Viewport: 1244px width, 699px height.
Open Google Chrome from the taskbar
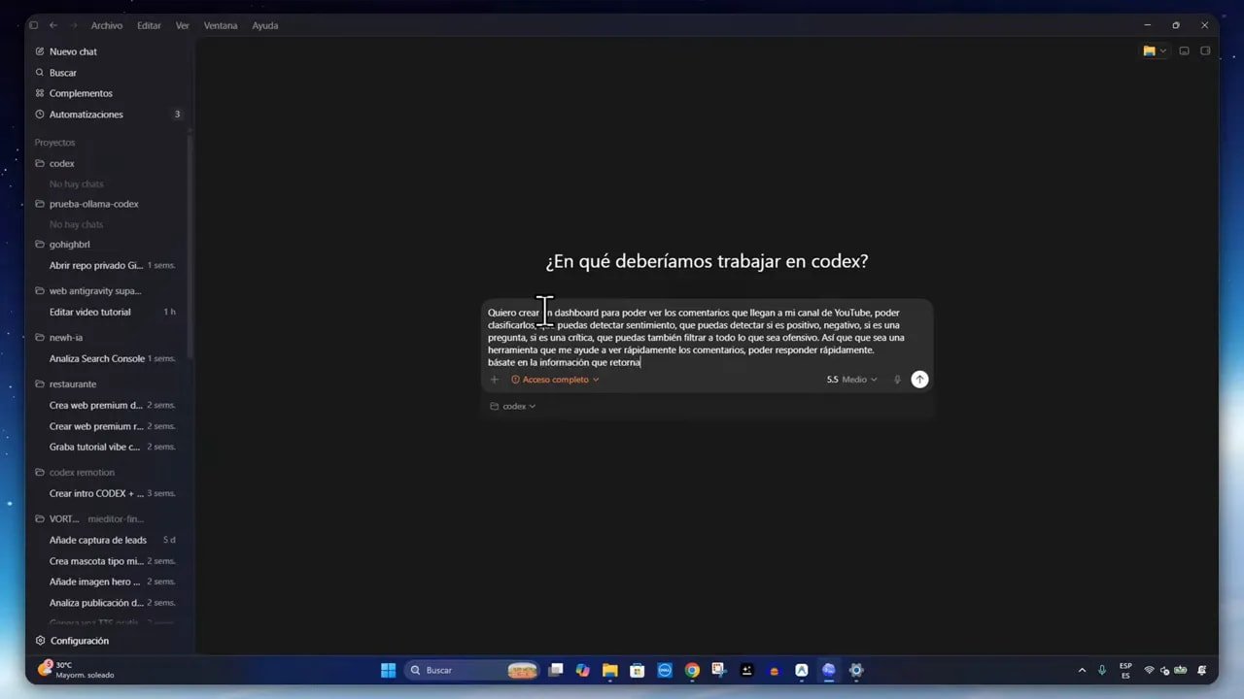692,670
